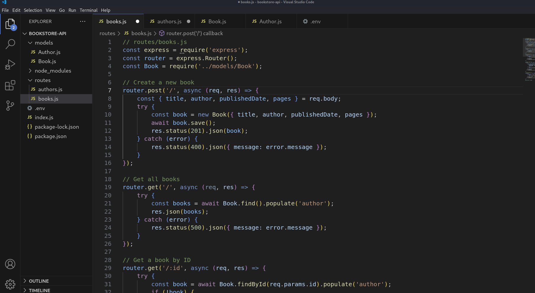
Task: Switch to the Book.js tab
Action: pos(220,22)
